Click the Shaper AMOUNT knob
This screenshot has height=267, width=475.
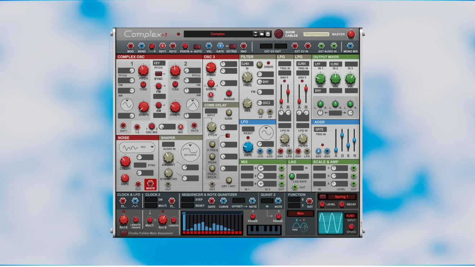coord(168,157)
